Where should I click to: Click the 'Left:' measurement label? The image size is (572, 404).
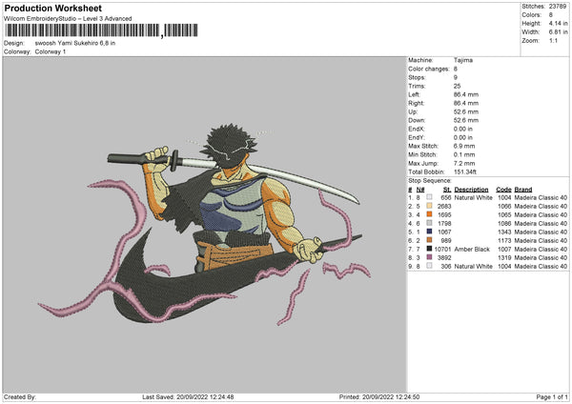(414, 94)
